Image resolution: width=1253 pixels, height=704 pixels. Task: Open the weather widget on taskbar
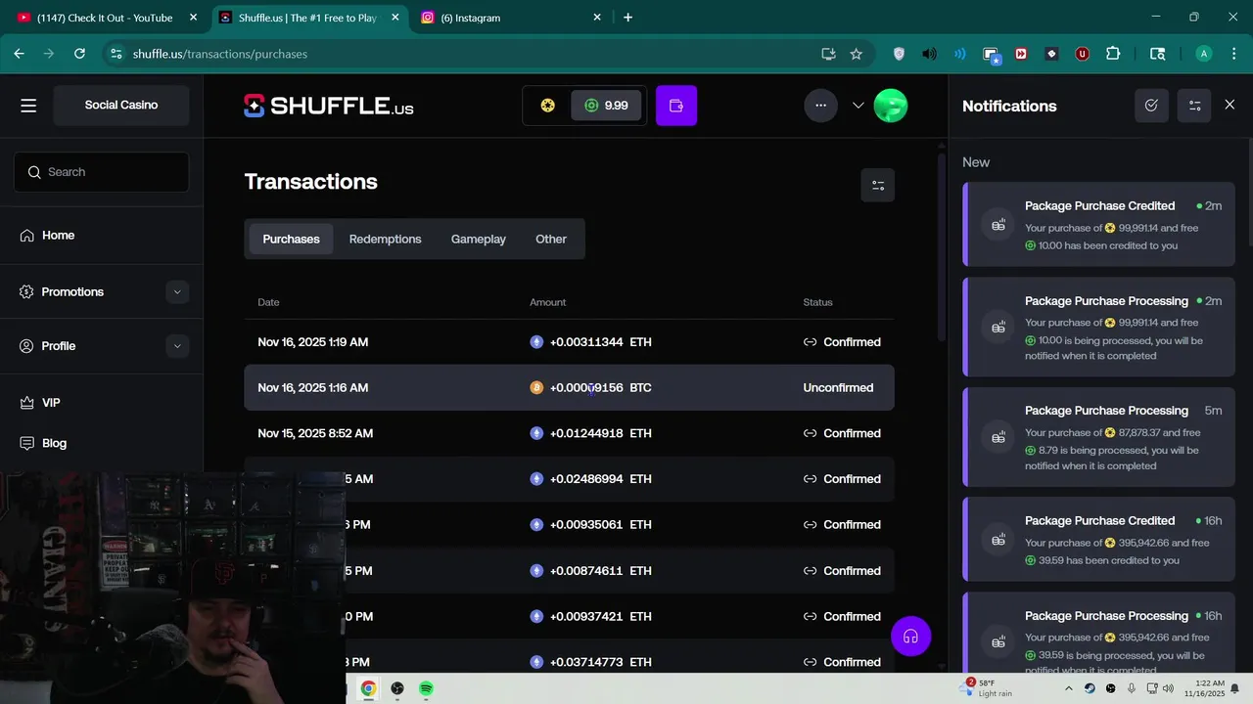(x=989, y=688)
